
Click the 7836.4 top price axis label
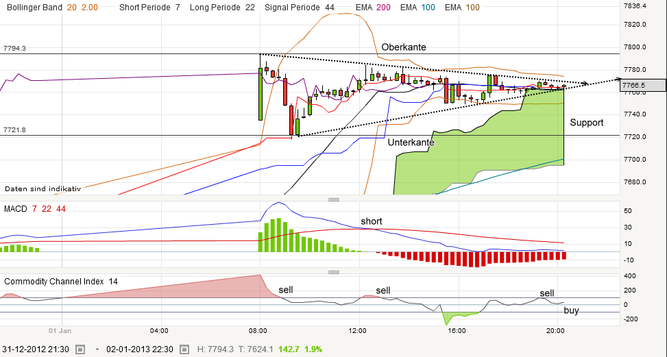(634, 6)
